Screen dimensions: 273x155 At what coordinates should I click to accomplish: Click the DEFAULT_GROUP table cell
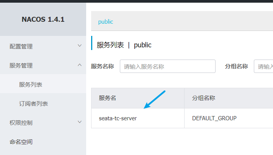(214, 118)
